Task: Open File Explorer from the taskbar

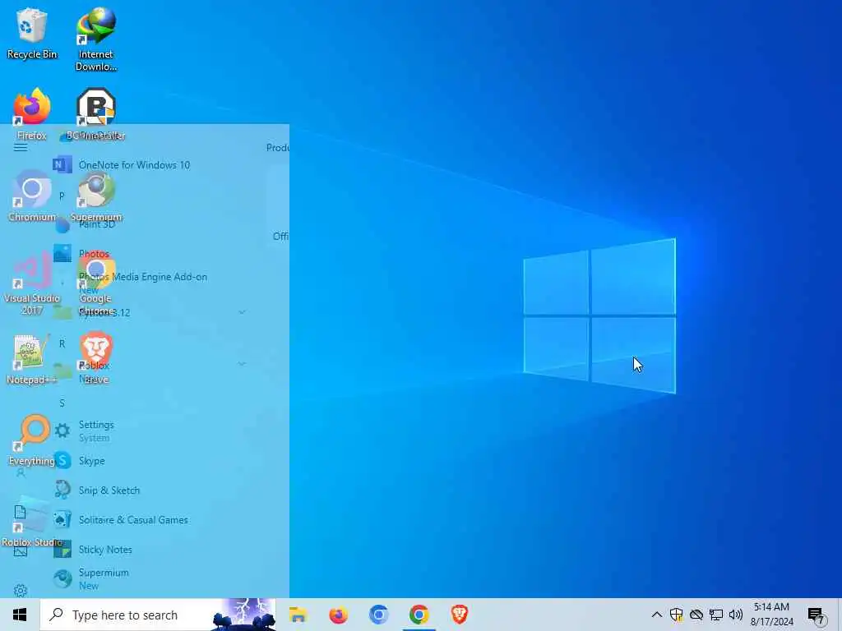Action: click(x=298, y=615)
